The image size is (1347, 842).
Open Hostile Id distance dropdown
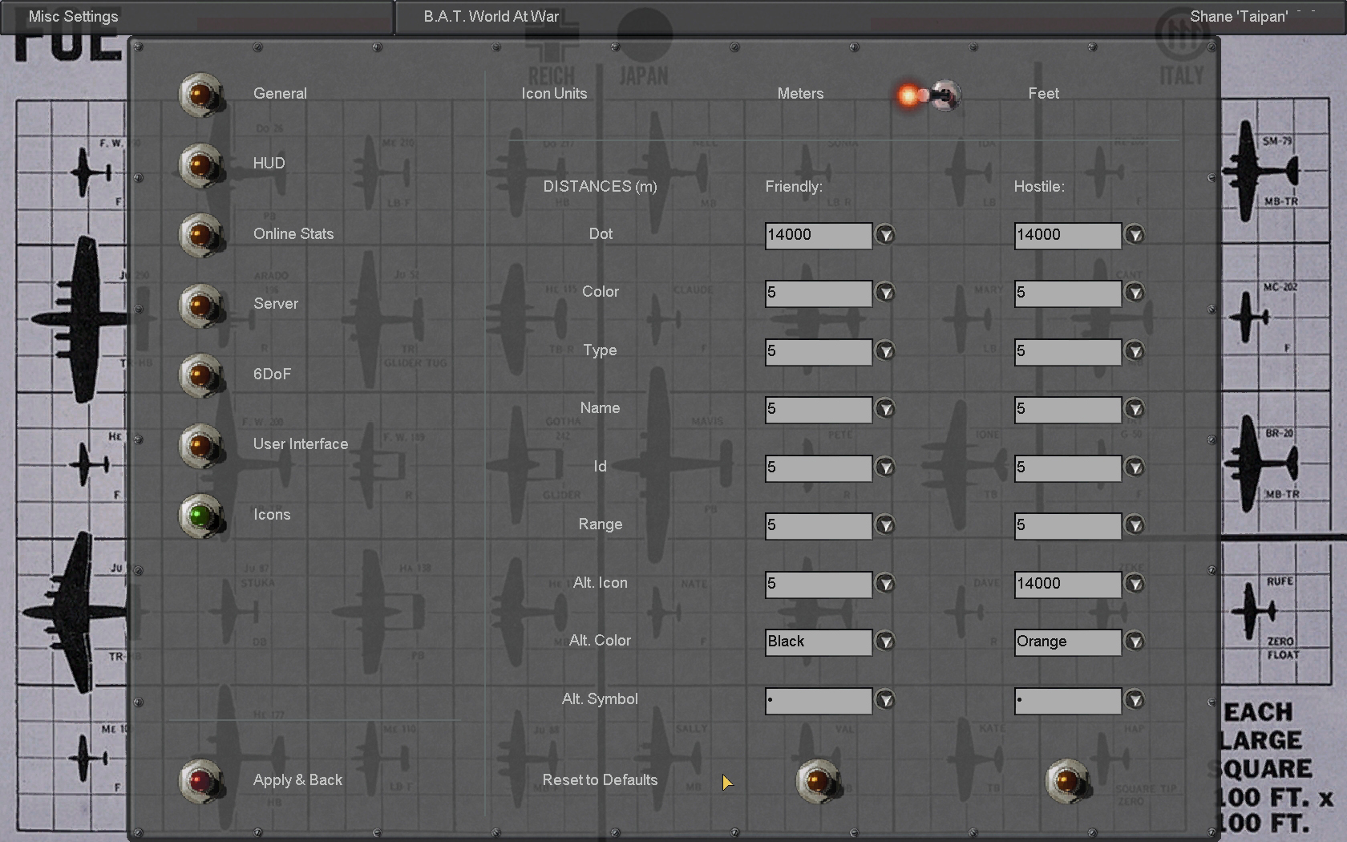pos(1135,468)
